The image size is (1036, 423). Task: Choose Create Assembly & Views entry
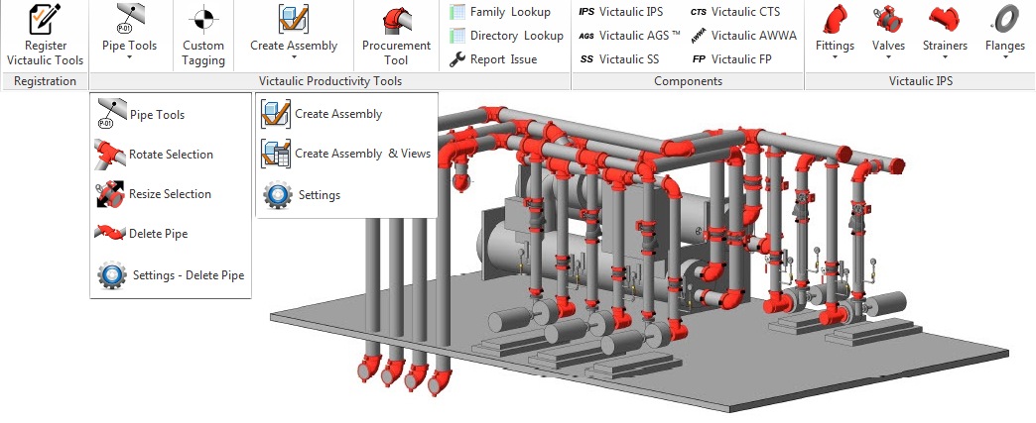(347, 154)
